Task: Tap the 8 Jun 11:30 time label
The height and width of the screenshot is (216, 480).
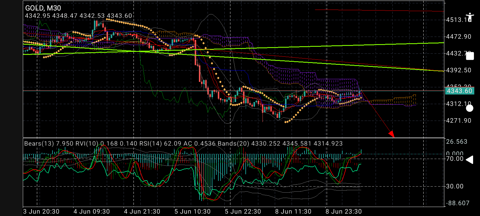Action: (293, 211)
